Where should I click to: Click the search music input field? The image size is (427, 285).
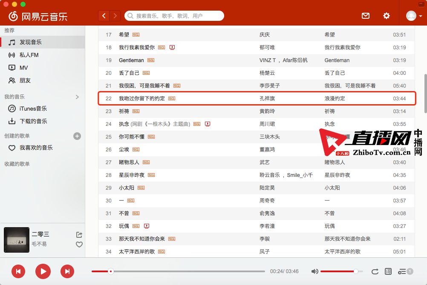(177, 16)
